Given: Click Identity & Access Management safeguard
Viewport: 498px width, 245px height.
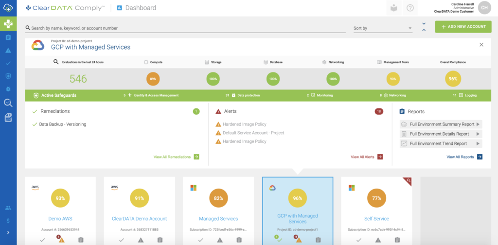Looking at the screenshot, I should [151, 95].
